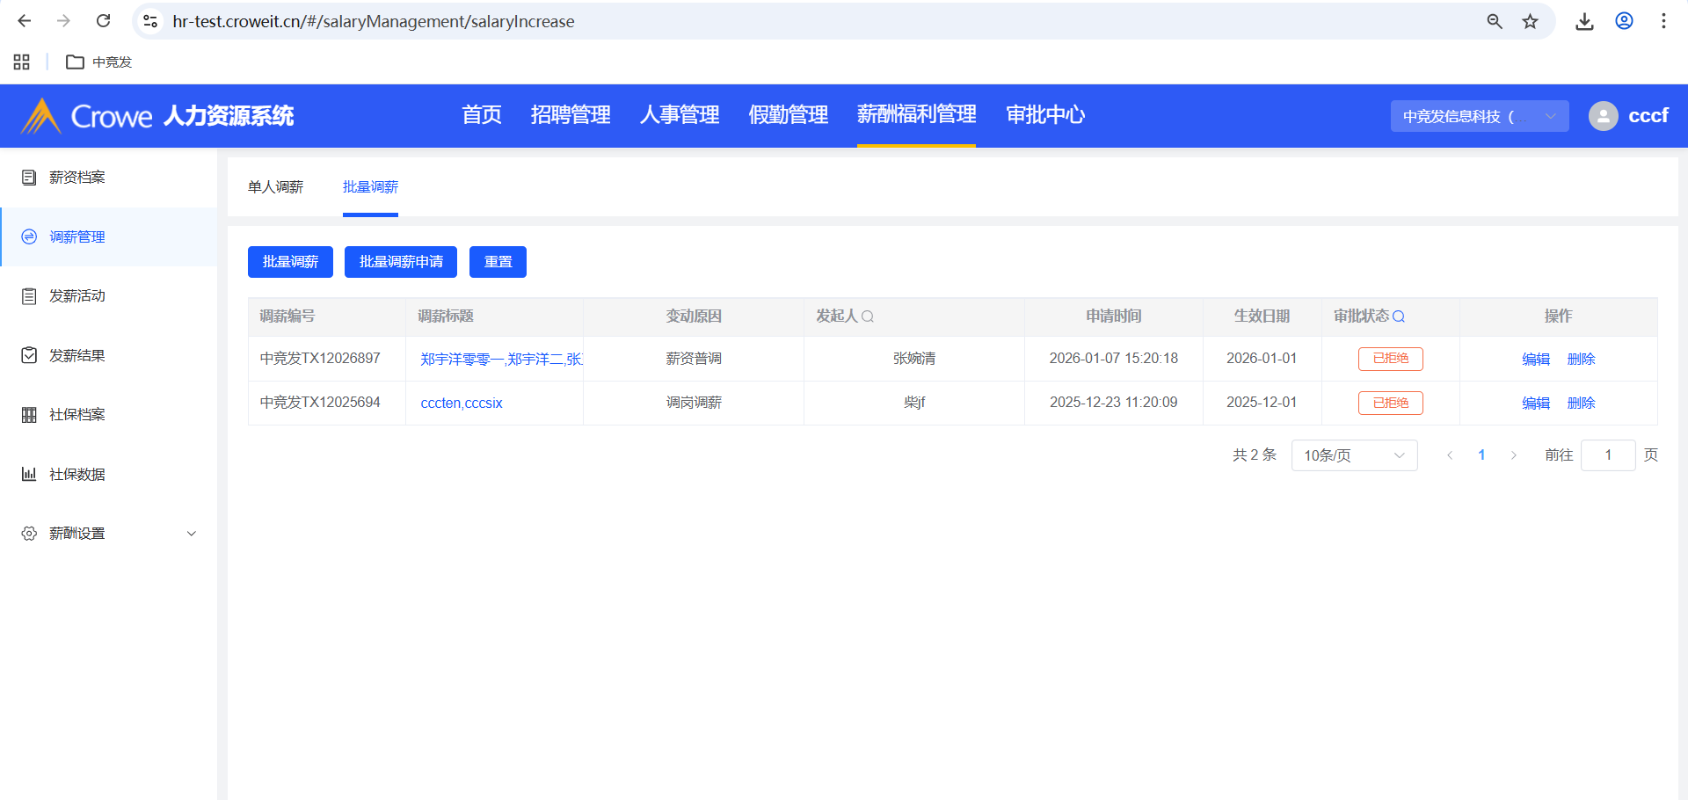Click the page number jump input field
The width and height of the screenshot is (1688, 800).
[x=1607, y=455]
